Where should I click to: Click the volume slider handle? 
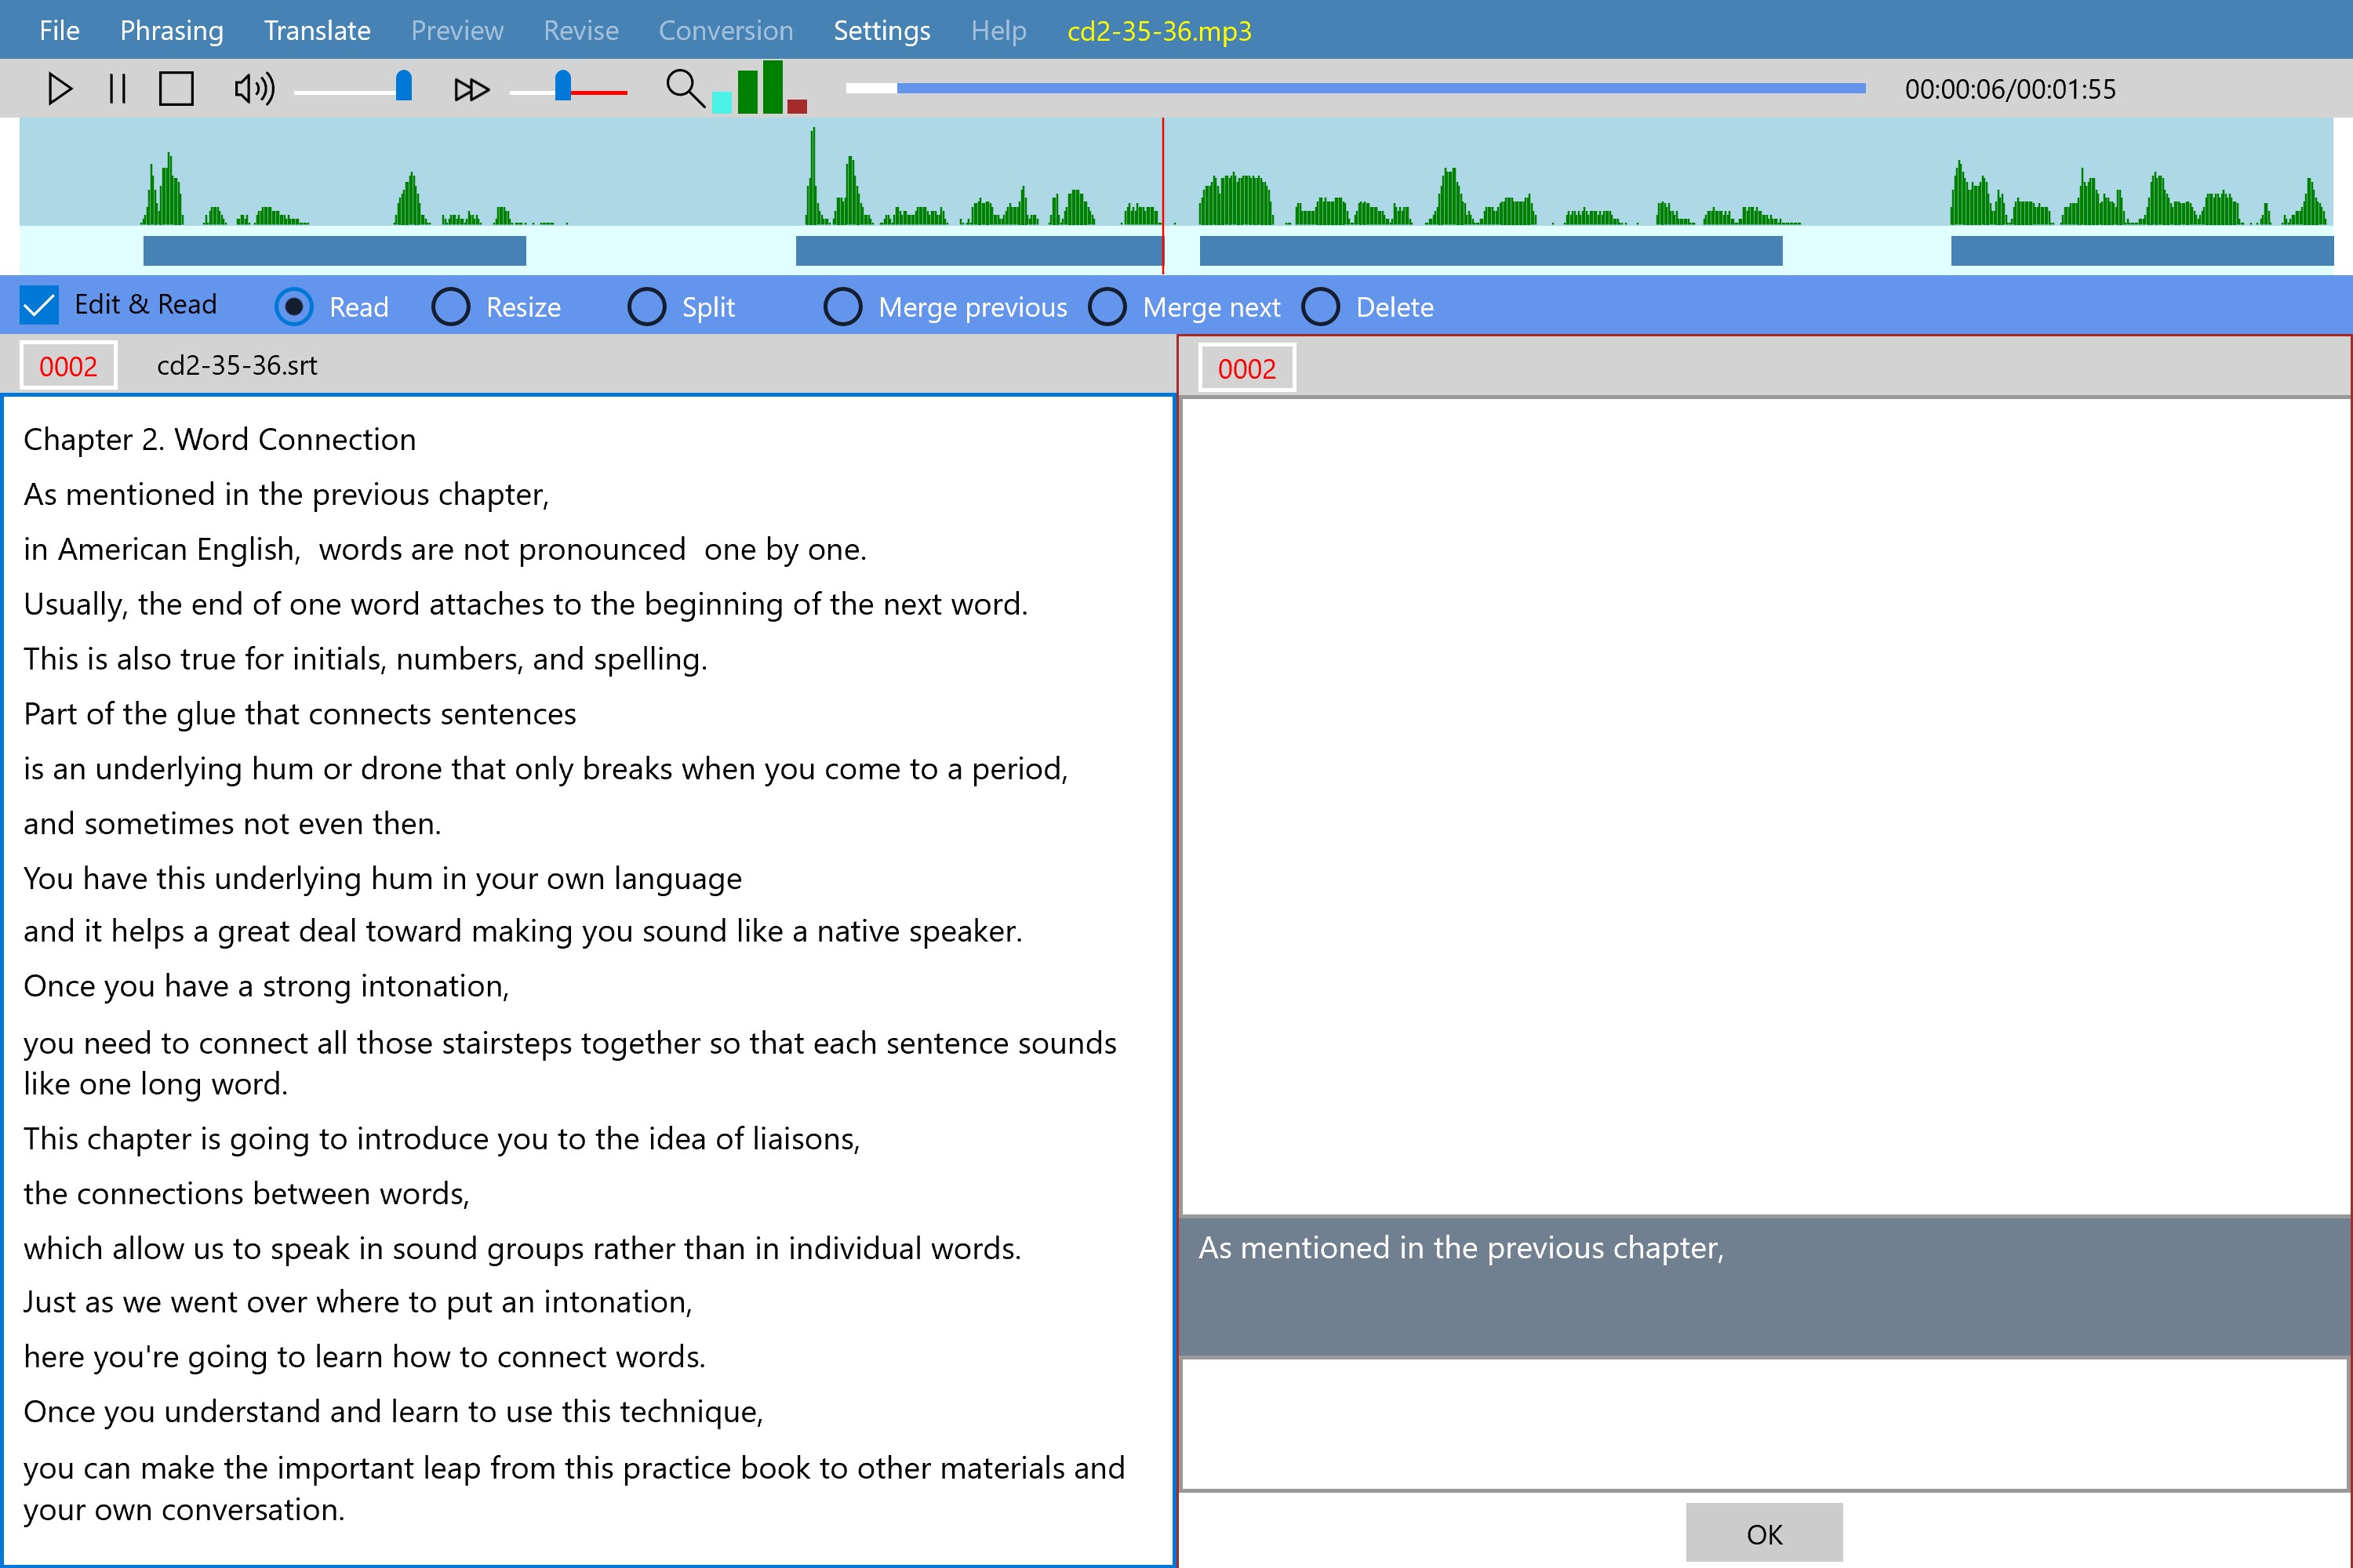point(403,86)
